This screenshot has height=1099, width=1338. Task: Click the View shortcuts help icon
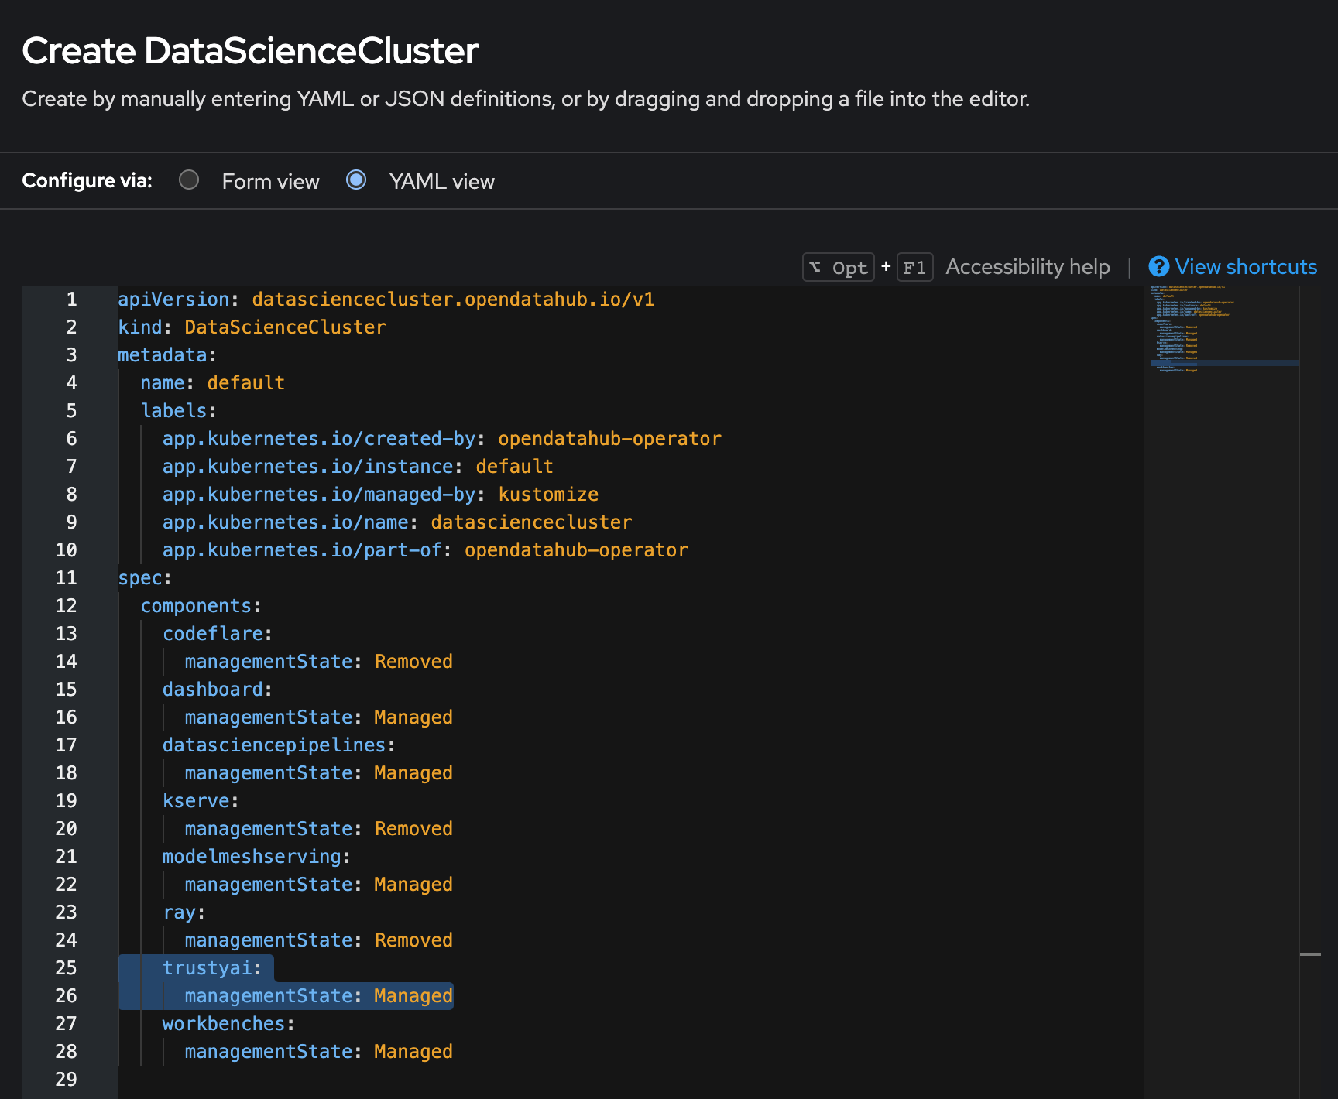[1158, 267]
